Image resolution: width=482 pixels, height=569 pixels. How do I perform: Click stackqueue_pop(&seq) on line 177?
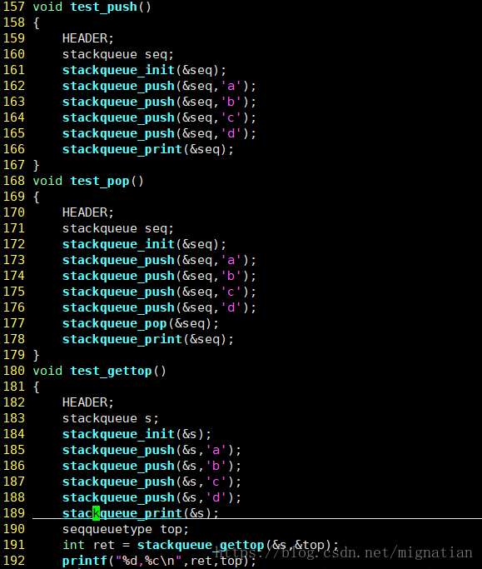click(x=141, y=324)
